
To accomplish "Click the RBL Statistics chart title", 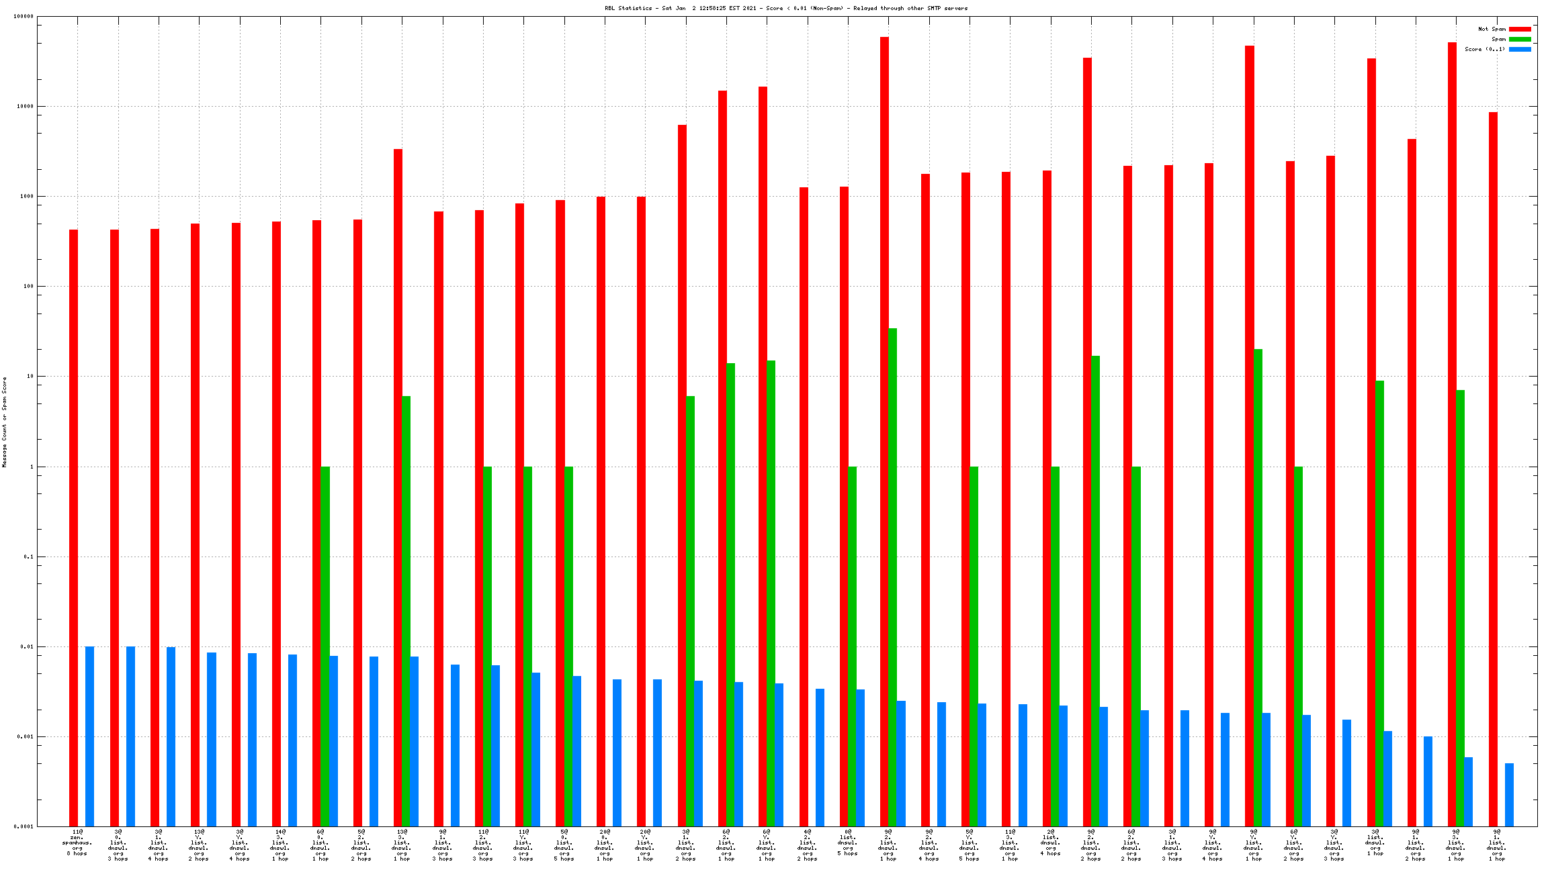I will (786, 8).
